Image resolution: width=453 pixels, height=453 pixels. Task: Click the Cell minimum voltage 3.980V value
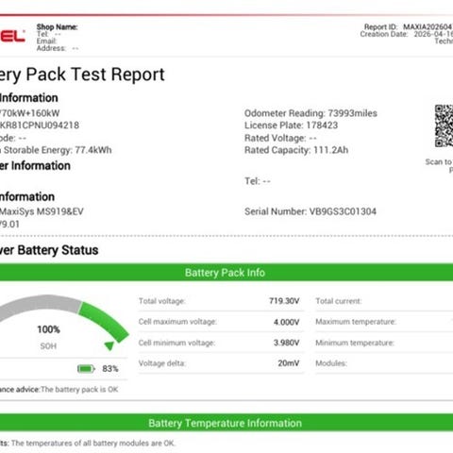(x=286, y=343)
